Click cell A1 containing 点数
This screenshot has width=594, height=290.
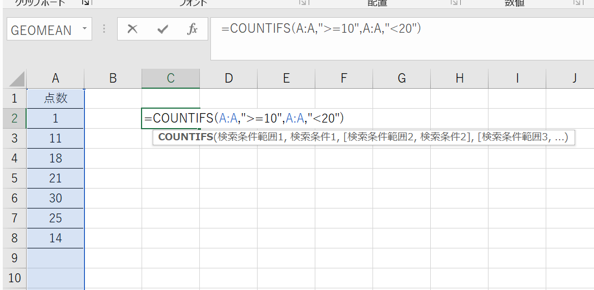pyautogui.click(x=55, y=99)
